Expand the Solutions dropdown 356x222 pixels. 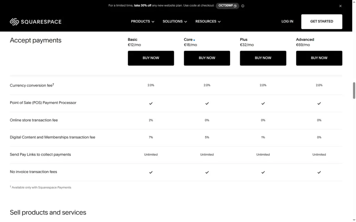tap(175, 21)
